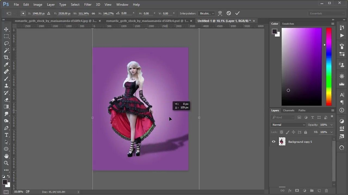Select the Gradient tool
348x195 pixels.
tap(6, 107)
